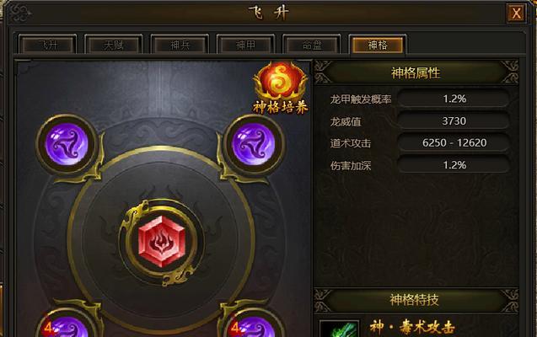Click the 神格特技 section header
This screenshot has height=337, width=537.
coord(416,300)
